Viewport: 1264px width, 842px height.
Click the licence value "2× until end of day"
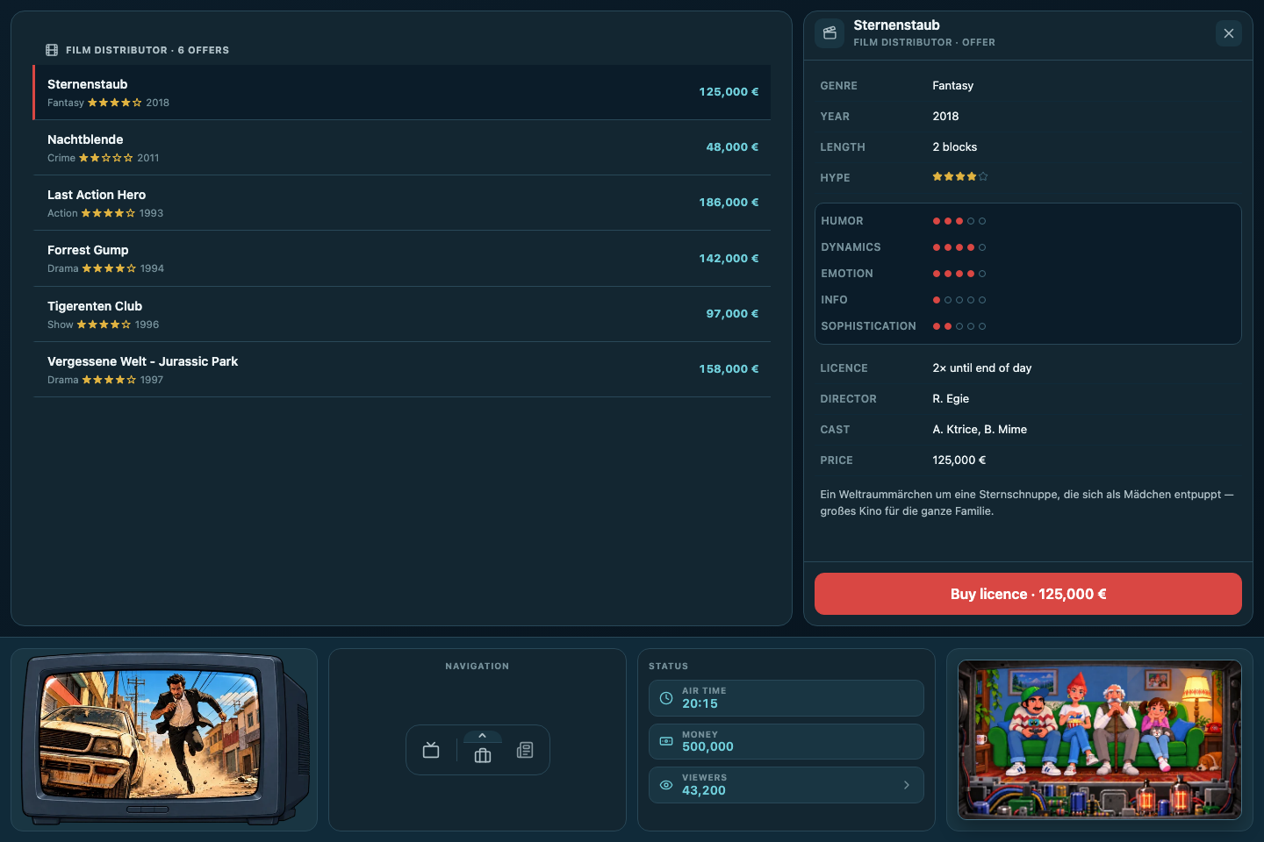tap(982, 368)
